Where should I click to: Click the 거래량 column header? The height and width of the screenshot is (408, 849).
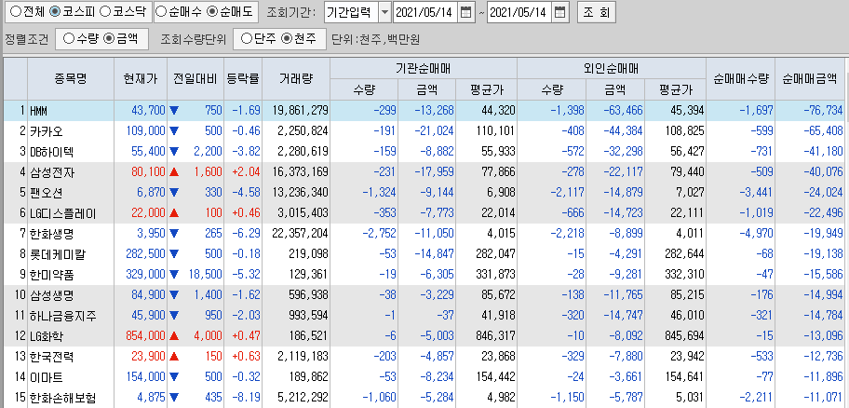coord(296,78)
